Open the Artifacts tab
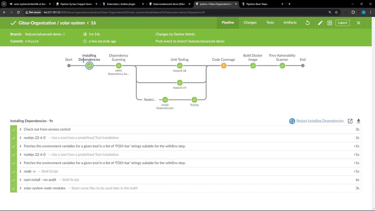The height and width of the screenshot is (211, 375). click(290, 23)
